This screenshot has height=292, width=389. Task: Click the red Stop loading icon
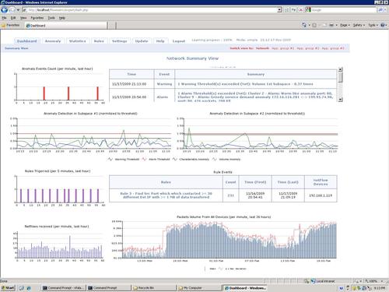pos(300,10)
